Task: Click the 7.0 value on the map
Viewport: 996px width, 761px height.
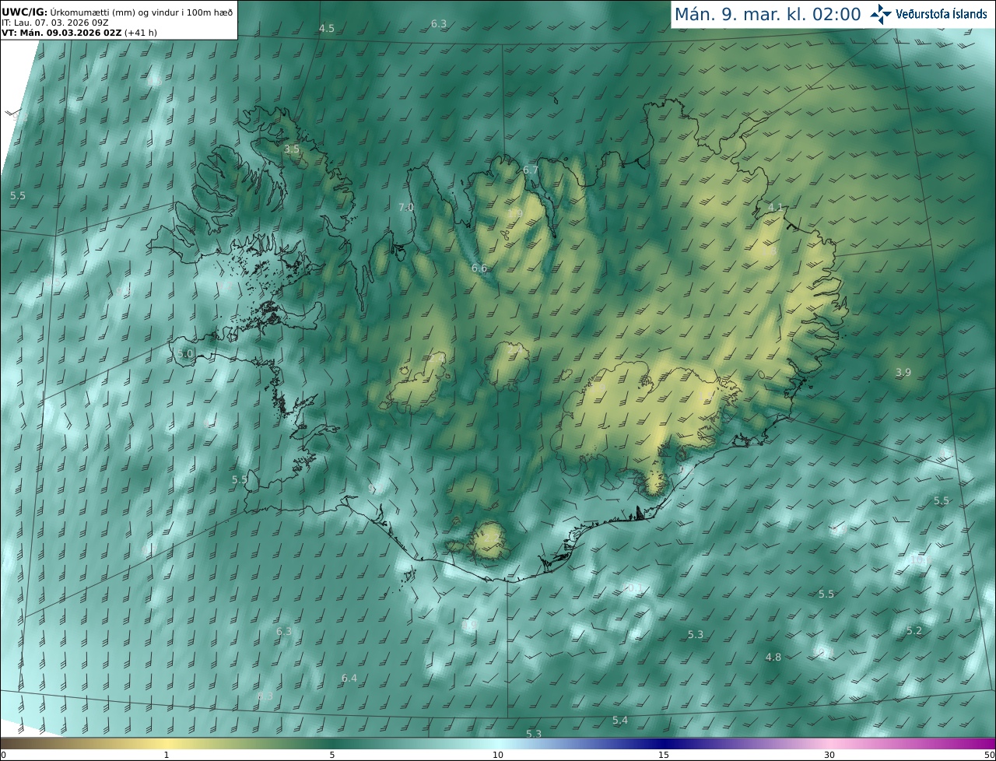Action: [406, 208]
